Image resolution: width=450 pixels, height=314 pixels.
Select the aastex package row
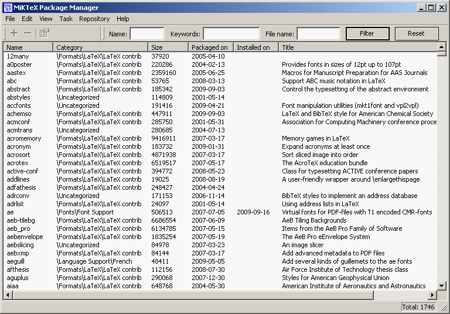220,73
